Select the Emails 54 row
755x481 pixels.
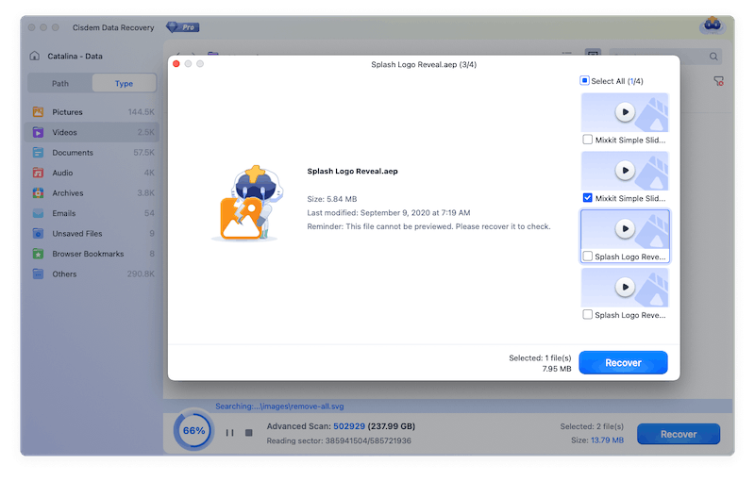click(x=92, y=213)
